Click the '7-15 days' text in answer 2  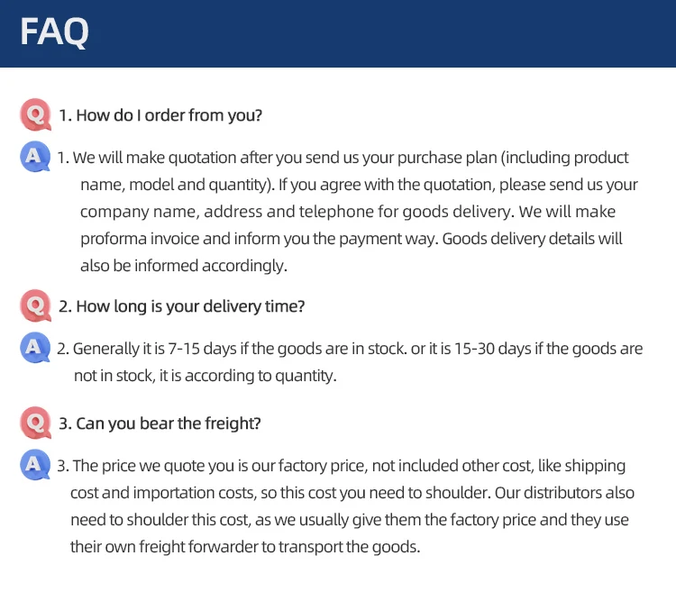click(189, 348)
